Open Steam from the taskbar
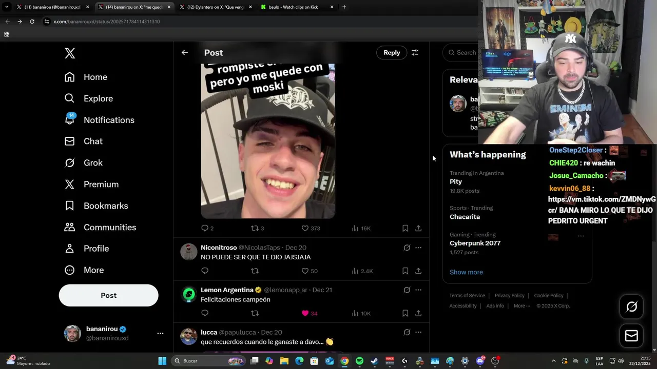This screenshot has width=657, height=369. [x=374, y=361]
